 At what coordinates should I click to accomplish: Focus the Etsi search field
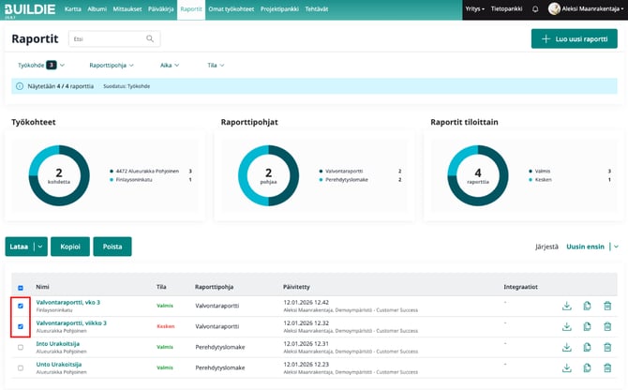click(103, 39)
